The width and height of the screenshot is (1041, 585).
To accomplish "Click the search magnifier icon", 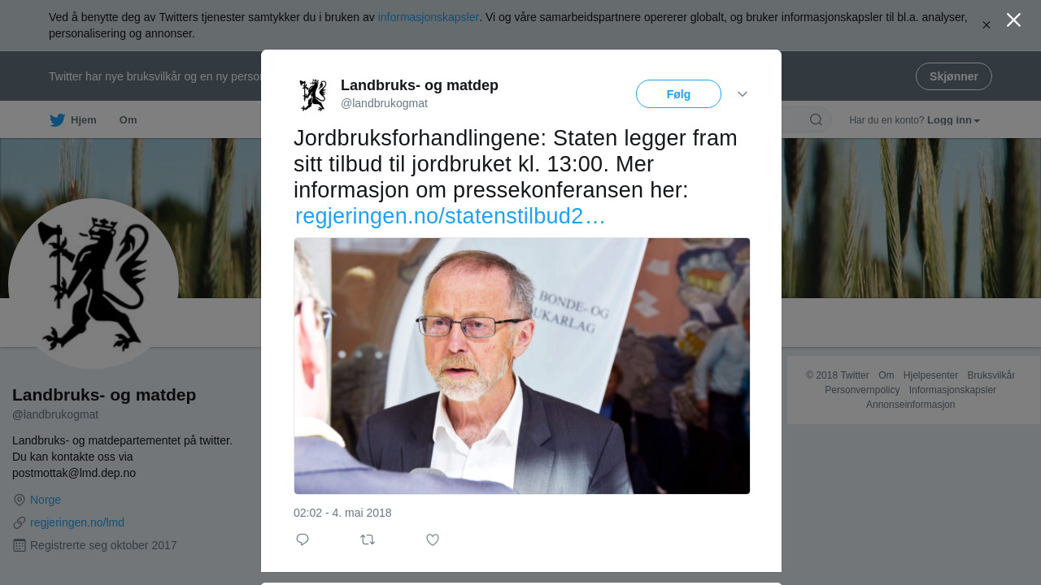I will [816, 120].
